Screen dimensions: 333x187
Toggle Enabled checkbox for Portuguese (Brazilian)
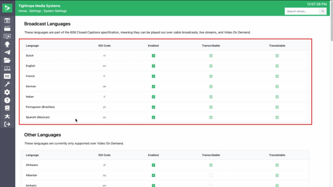(x=153, y=107)
